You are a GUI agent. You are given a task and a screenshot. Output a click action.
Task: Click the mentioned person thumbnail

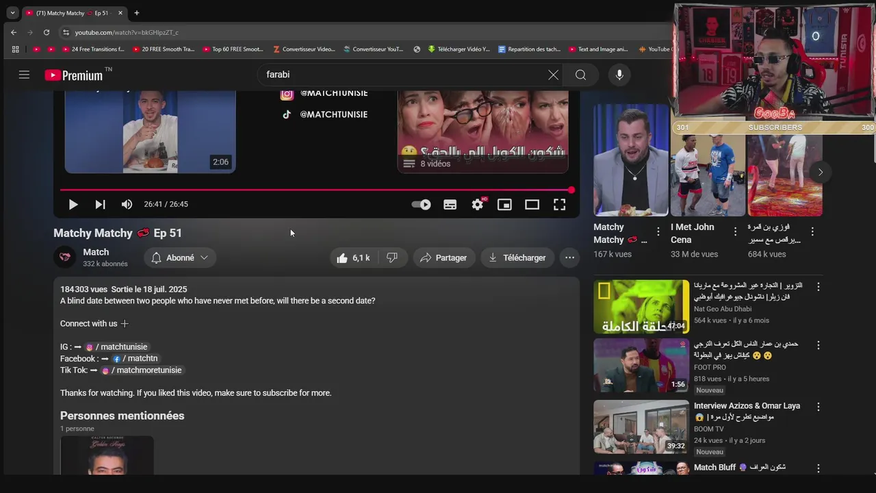pos(107,455)
